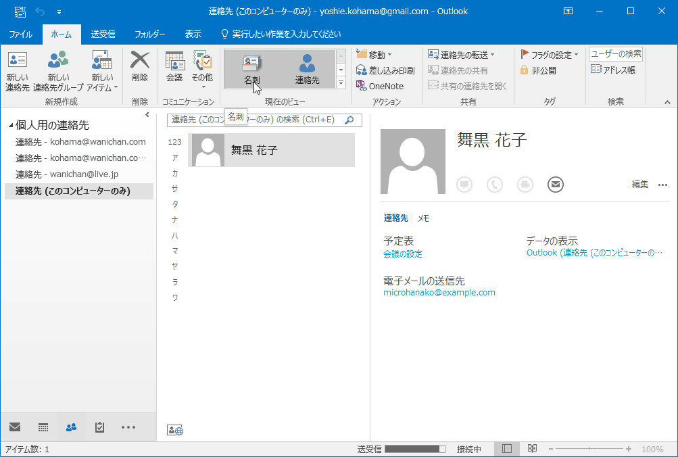Click the microhanako@example.com email link
Viewport: 678px width, 457px height.
click(439, 293)
